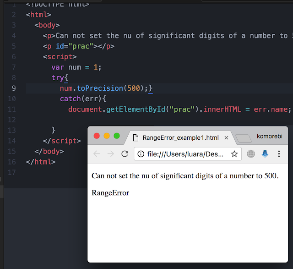Click the 'Can not set the nu' paragraph in browser

tap(185, 176)
